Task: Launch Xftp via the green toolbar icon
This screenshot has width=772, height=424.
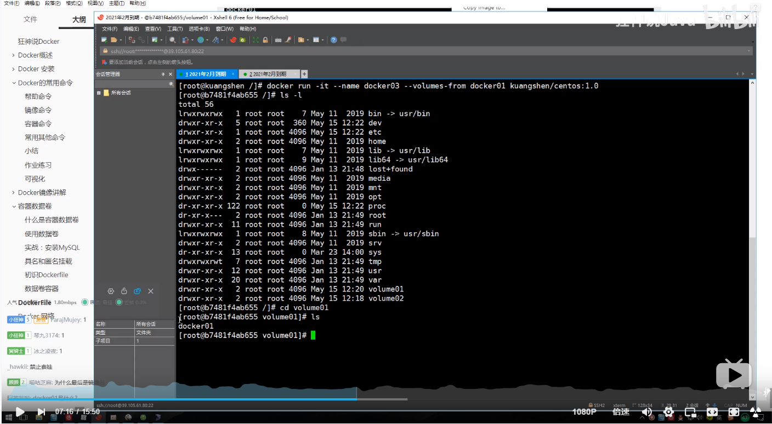Action: tap(243, 40)
